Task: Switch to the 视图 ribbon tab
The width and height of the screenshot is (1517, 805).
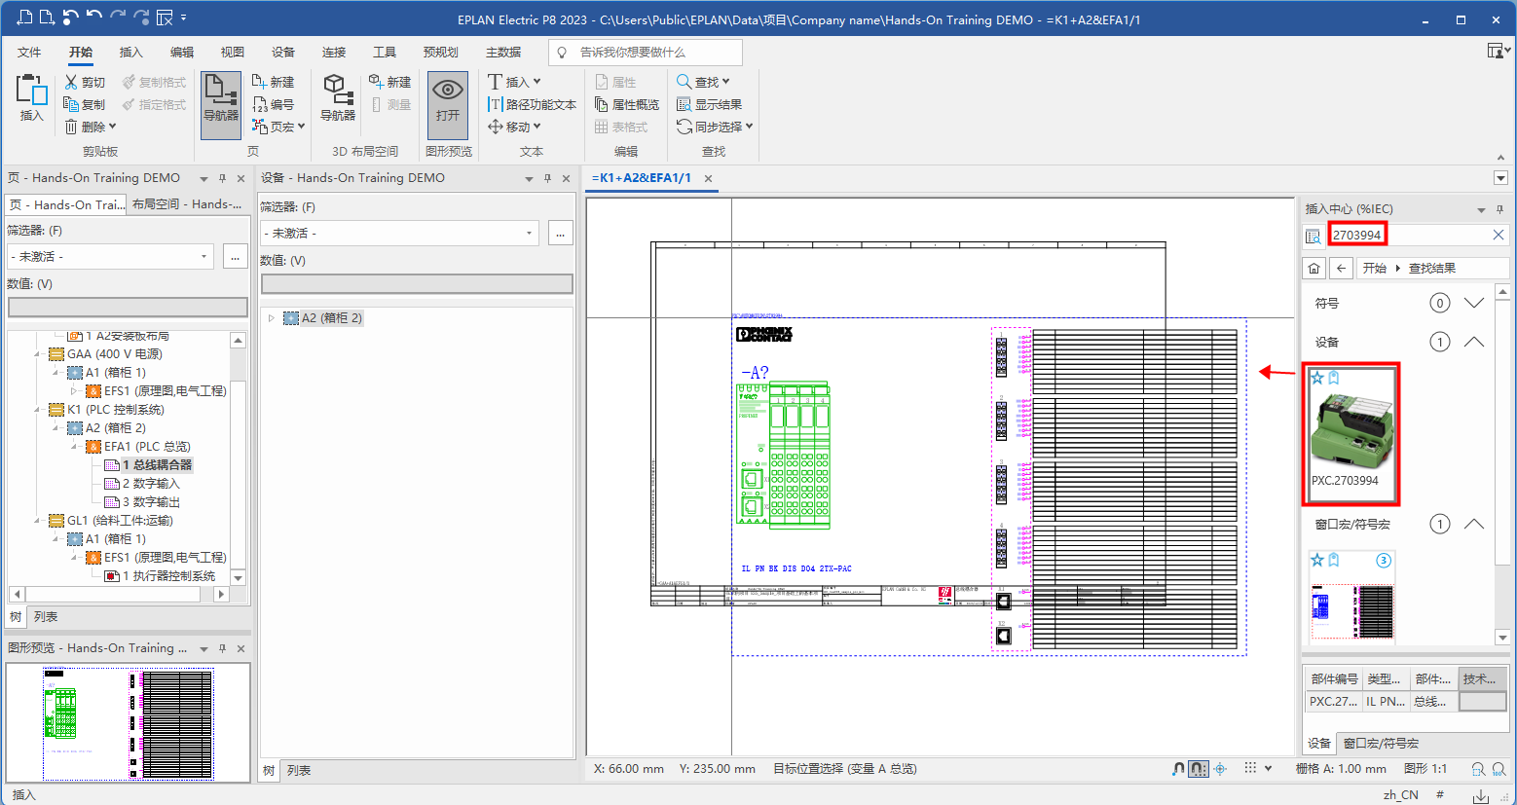Action: tap(232, 52)
